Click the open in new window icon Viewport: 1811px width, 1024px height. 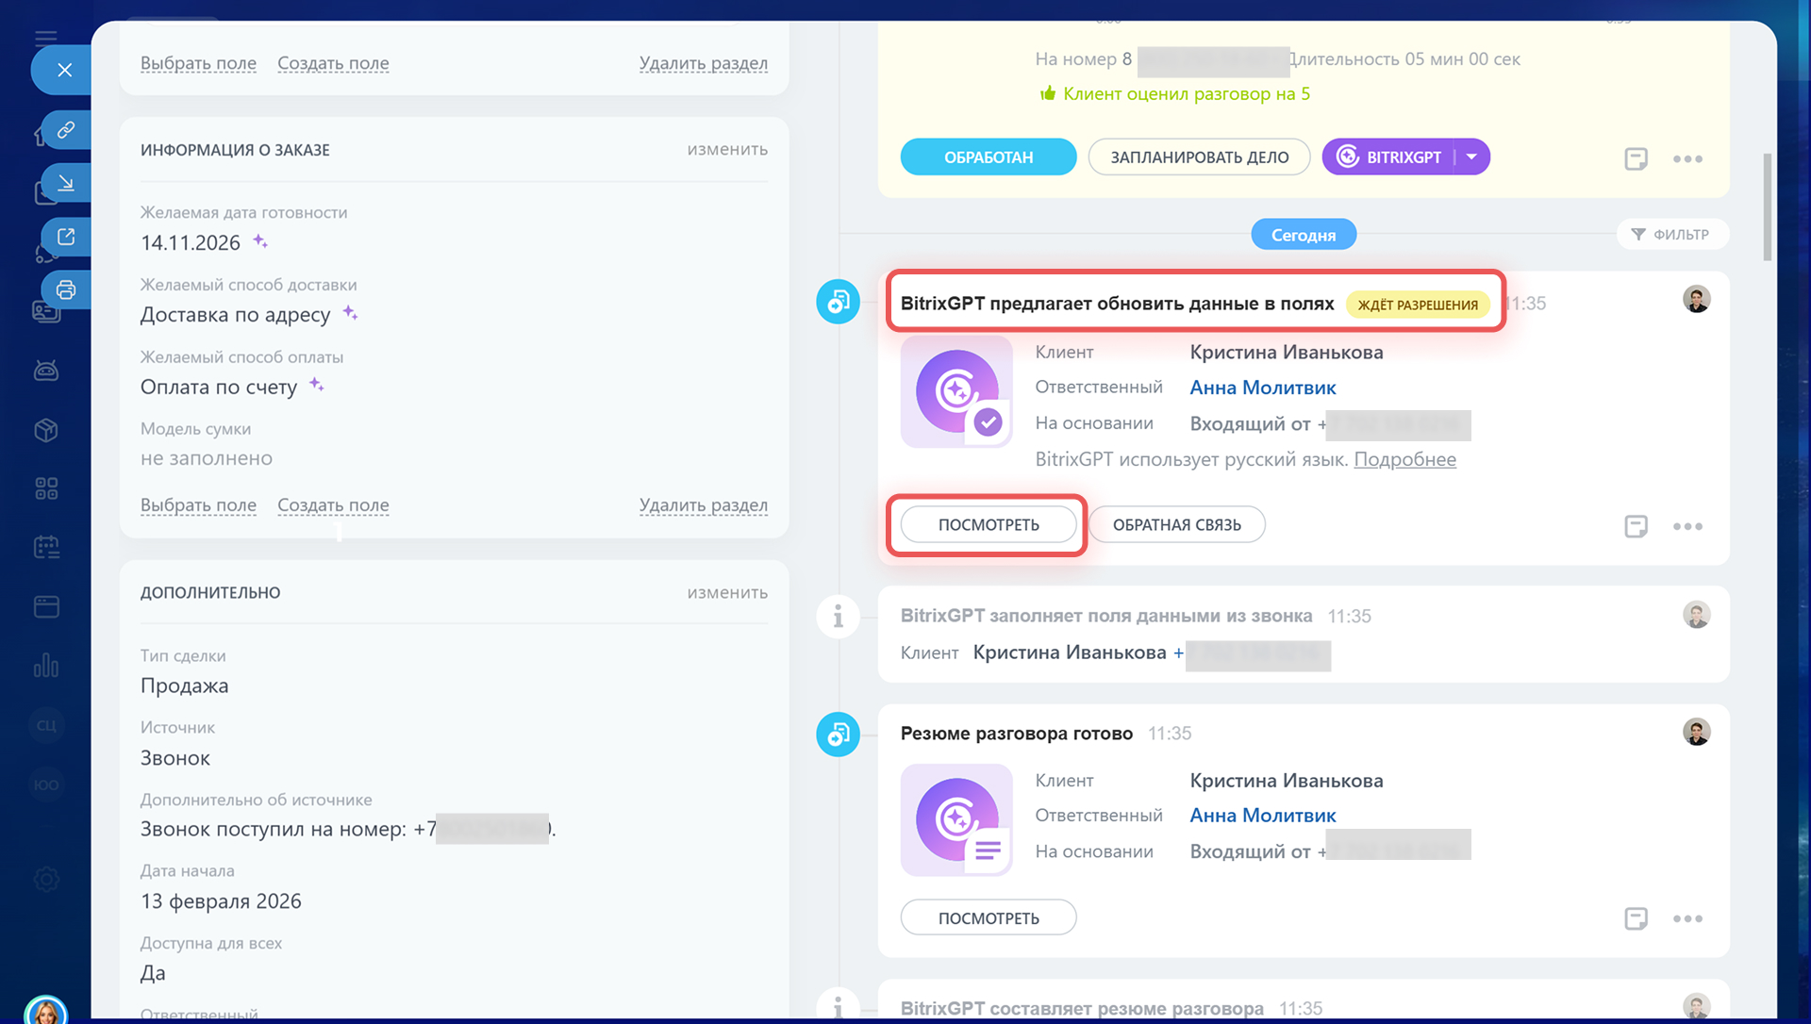[65, 236]
